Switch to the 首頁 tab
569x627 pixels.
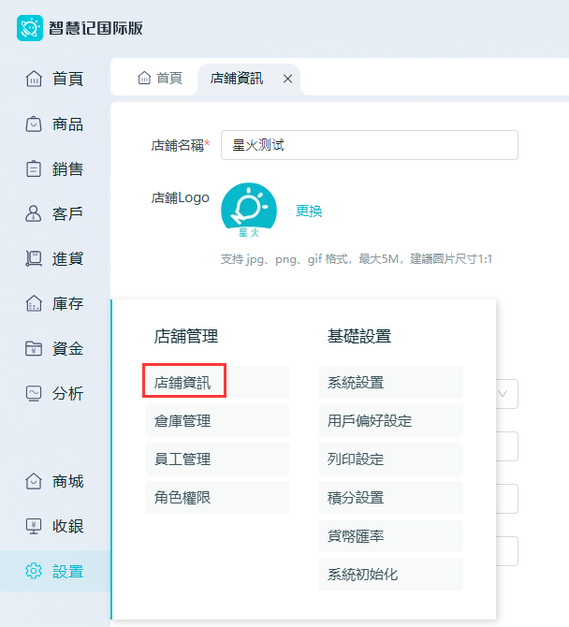point(159,79)
